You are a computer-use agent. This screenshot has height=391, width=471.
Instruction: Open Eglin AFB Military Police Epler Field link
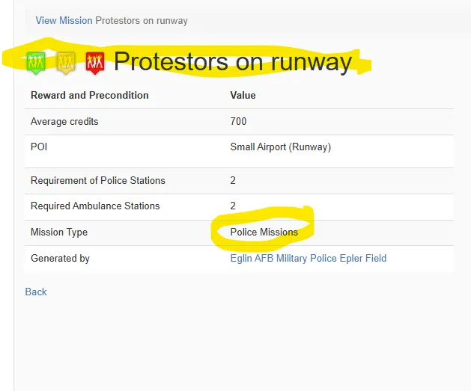tap(309, 258)
